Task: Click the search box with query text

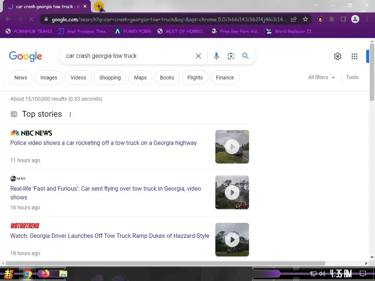Action: (x=128, y=56)
